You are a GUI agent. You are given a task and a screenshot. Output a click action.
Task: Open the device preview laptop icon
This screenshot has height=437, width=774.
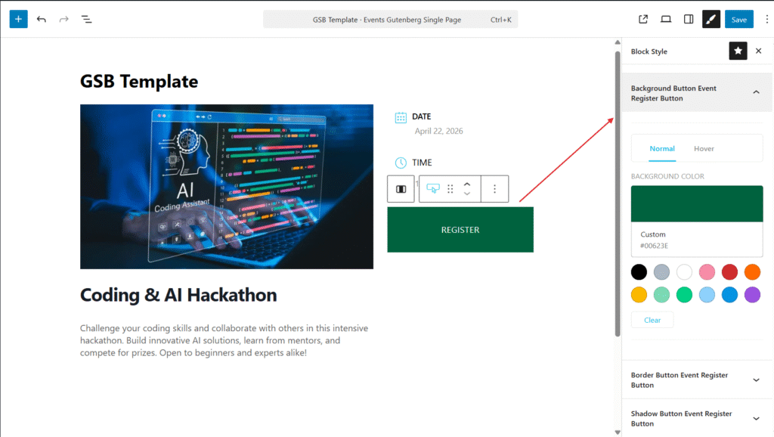(666, 19)
